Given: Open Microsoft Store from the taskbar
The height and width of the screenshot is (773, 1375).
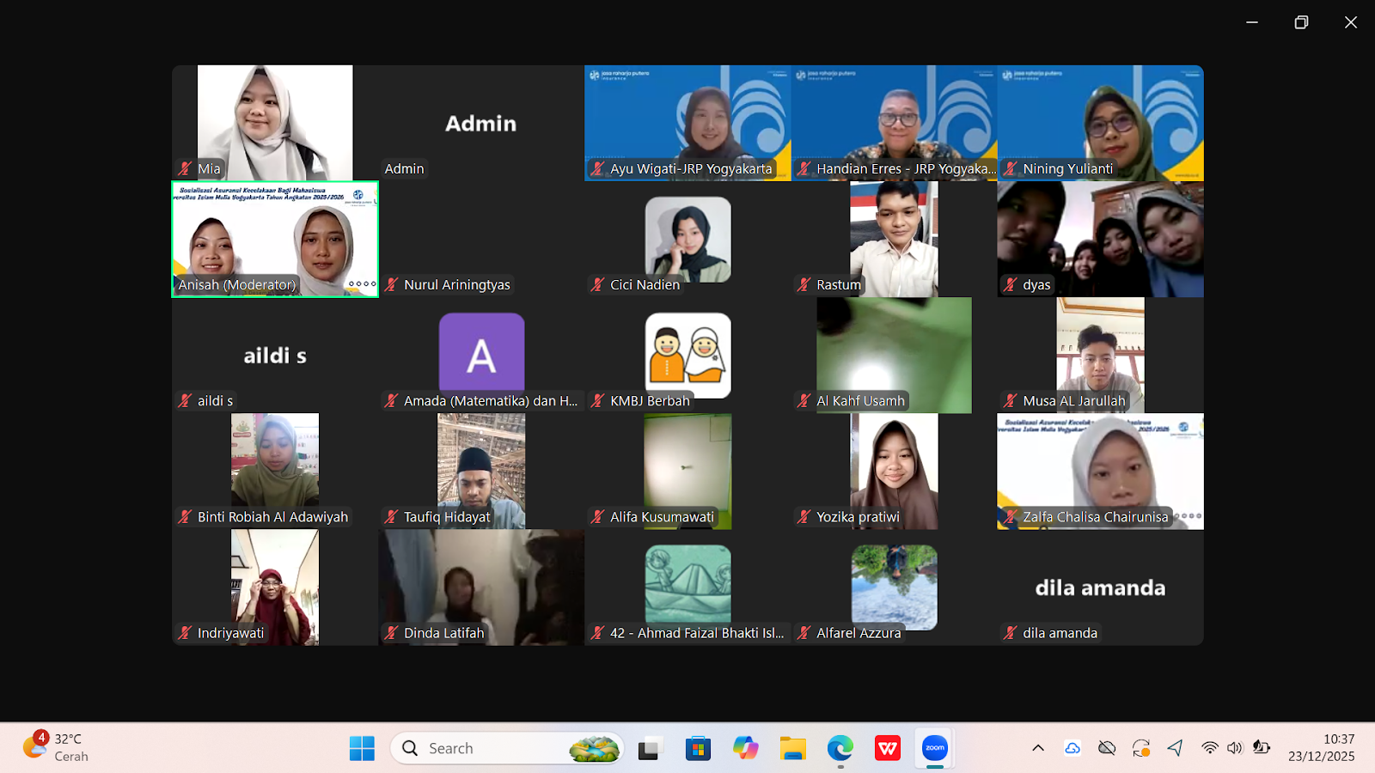Looking at the screenshot, I should pos(698,748).
